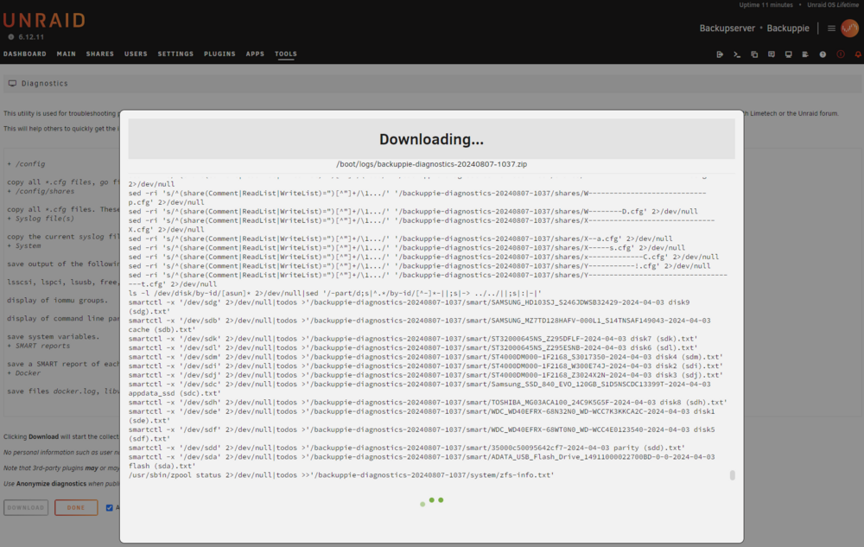Click the version number 6.12.11

[31, 37]
